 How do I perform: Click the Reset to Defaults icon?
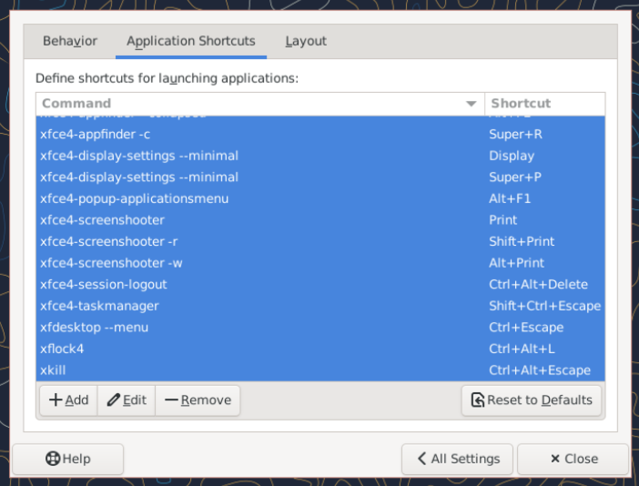pyautogui.click(x=477, y=400)
